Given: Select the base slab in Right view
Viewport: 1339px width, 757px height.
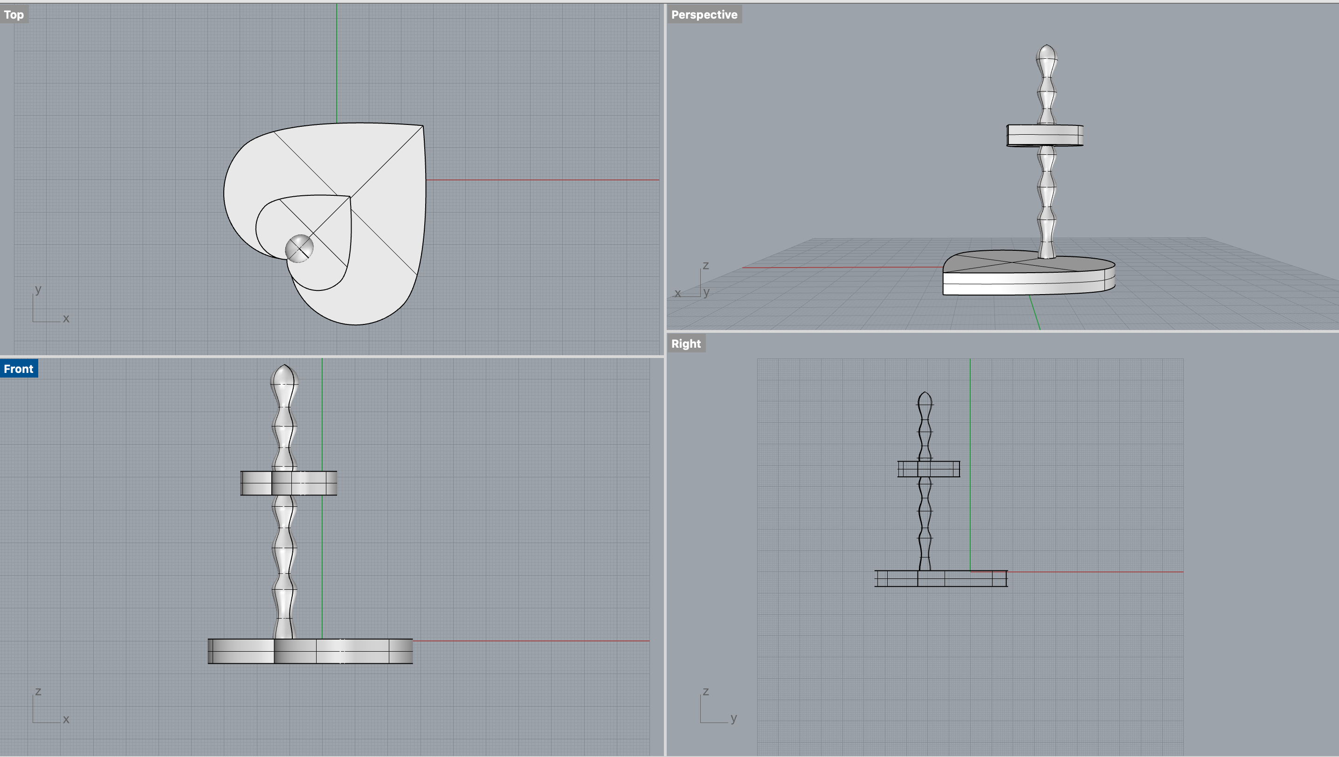Looking at the screenshot, I should [x=941, y=578].
